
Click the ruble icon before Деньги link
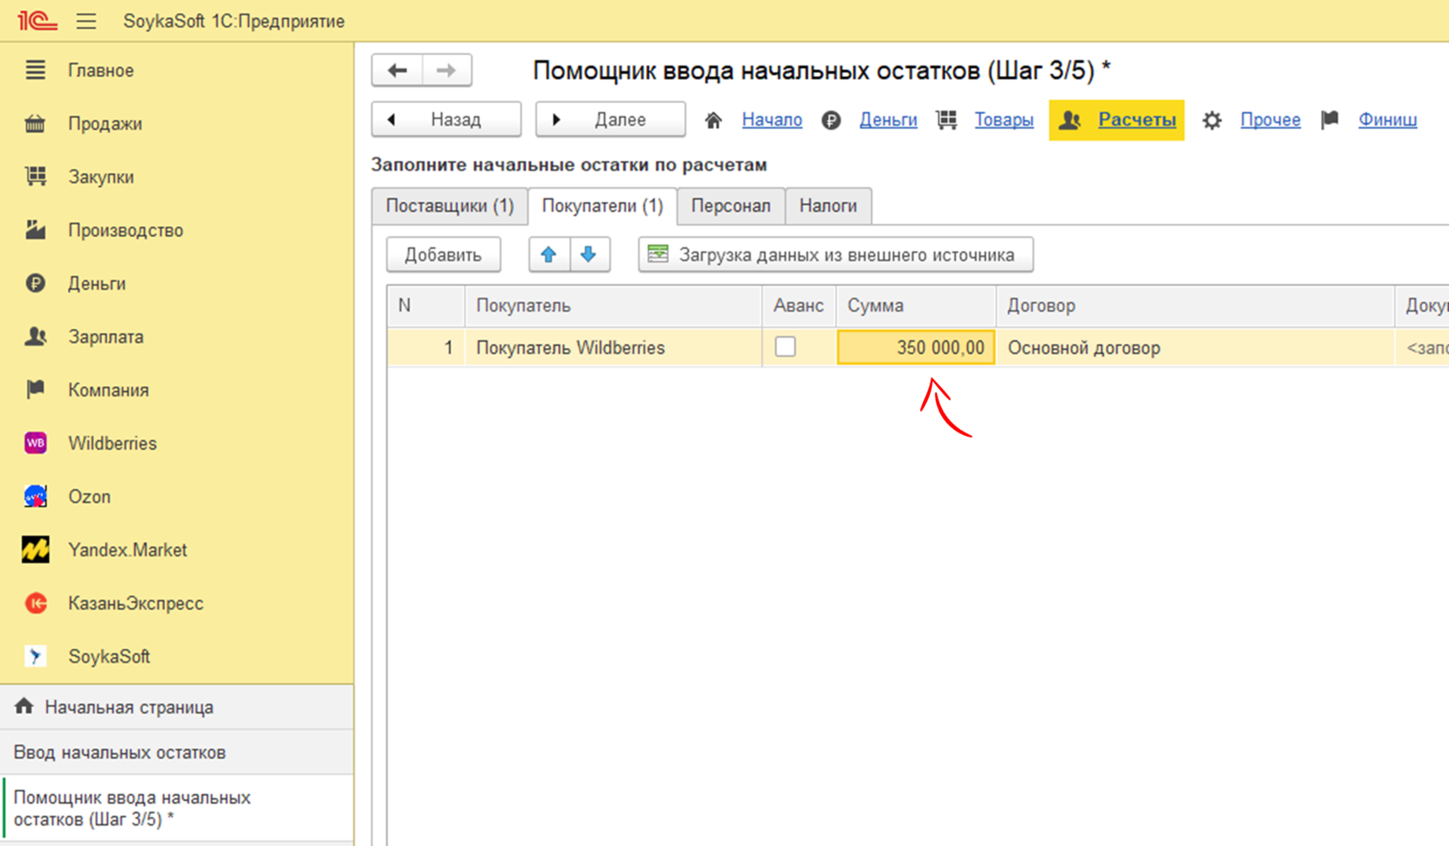click(x=831, y=121)
